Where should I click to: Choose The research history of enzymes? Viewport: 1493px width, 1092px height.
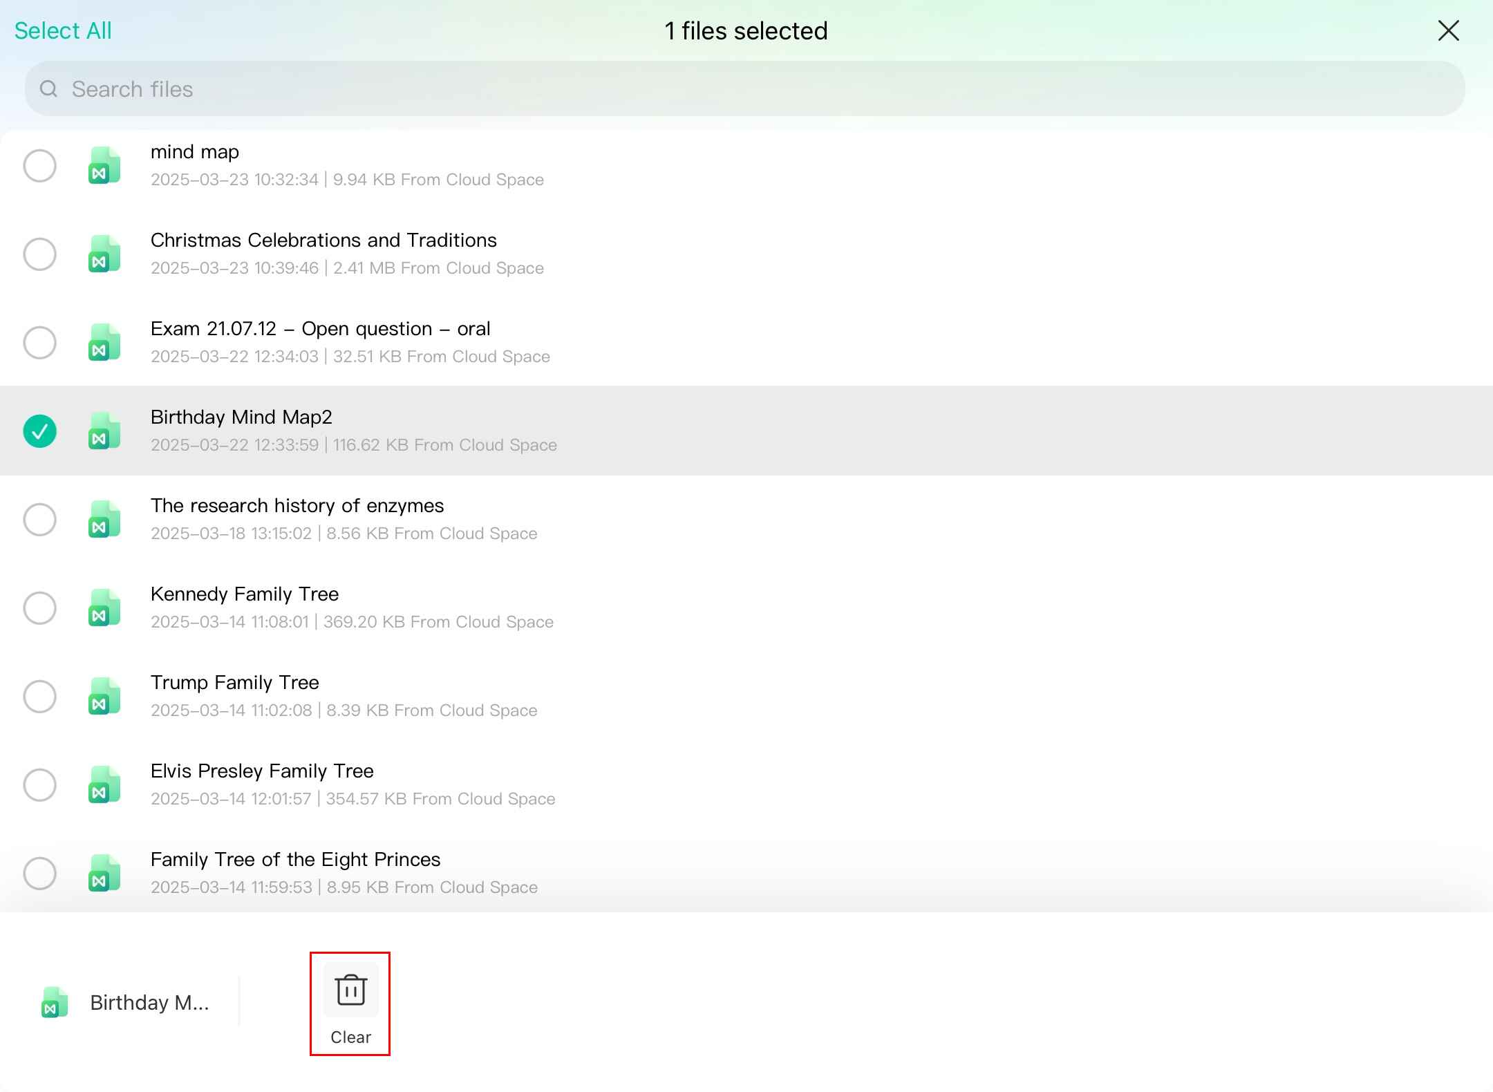(297, 506)
